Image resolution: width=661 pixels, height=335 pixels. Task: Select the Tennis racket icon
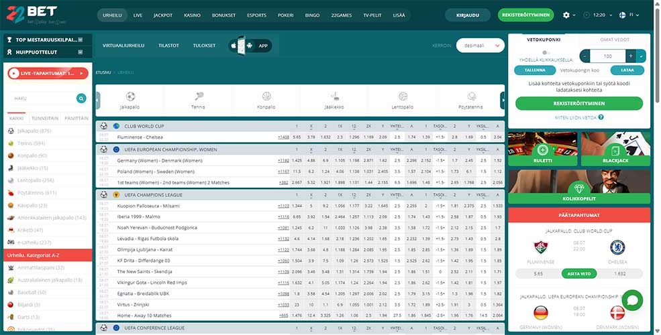[x=199, y=96]
